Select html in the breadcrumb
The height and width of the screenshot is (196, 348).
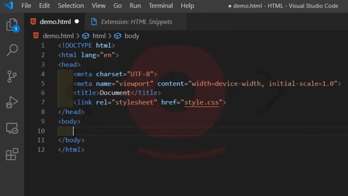[99, 36]
